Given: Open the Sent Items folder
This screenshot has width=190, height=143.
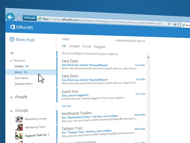Looking at the screenshot, I should coord(31,78).
